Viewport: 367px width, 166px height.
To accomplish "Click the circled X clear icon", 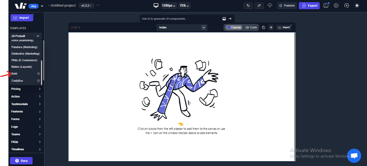I will click(347, 6).
